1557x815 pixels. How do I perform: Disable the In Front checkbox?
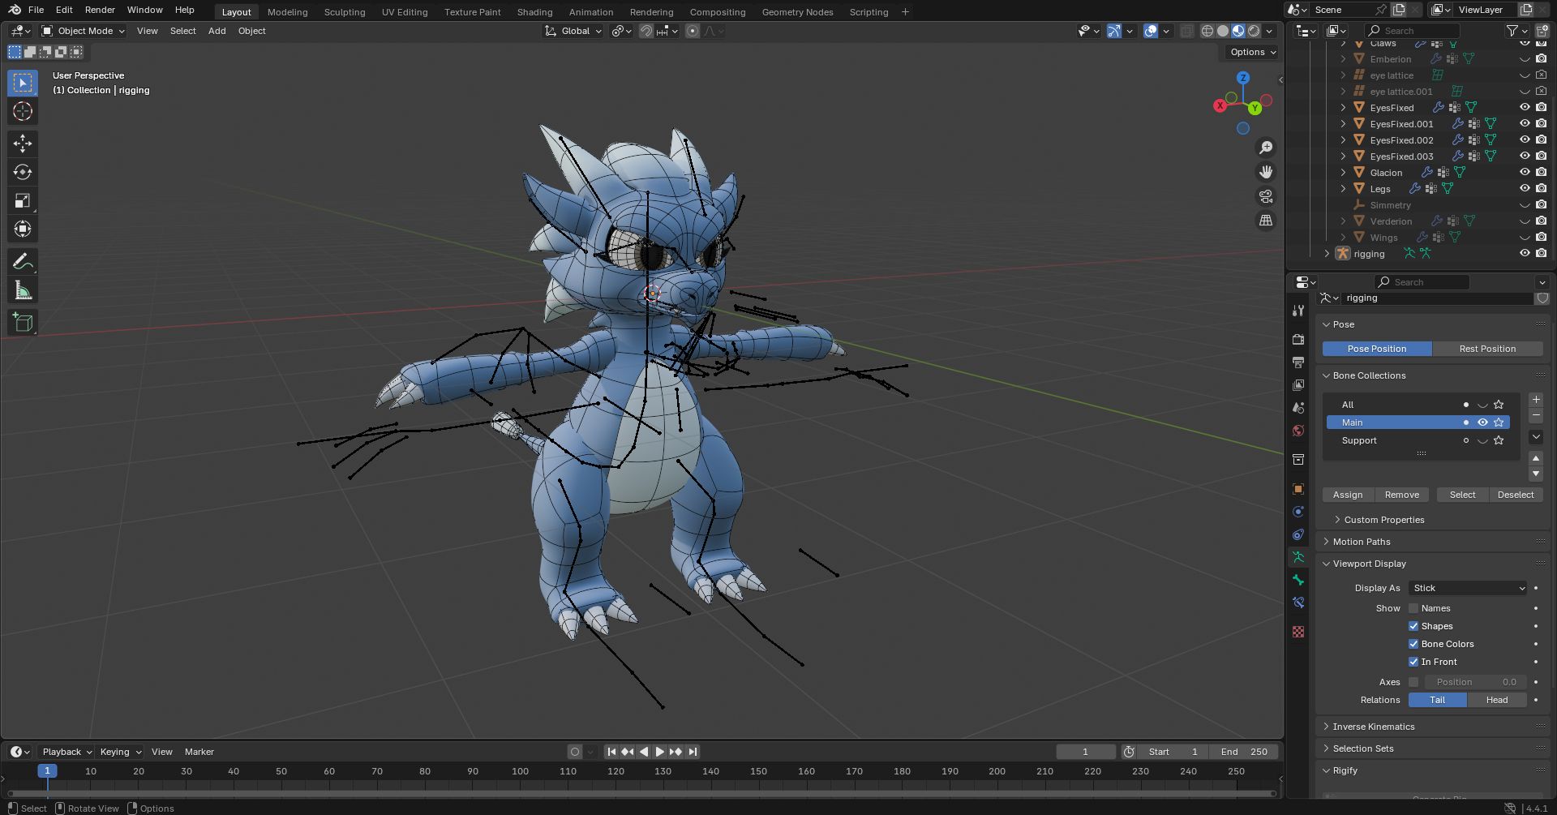click(1413, 662)
